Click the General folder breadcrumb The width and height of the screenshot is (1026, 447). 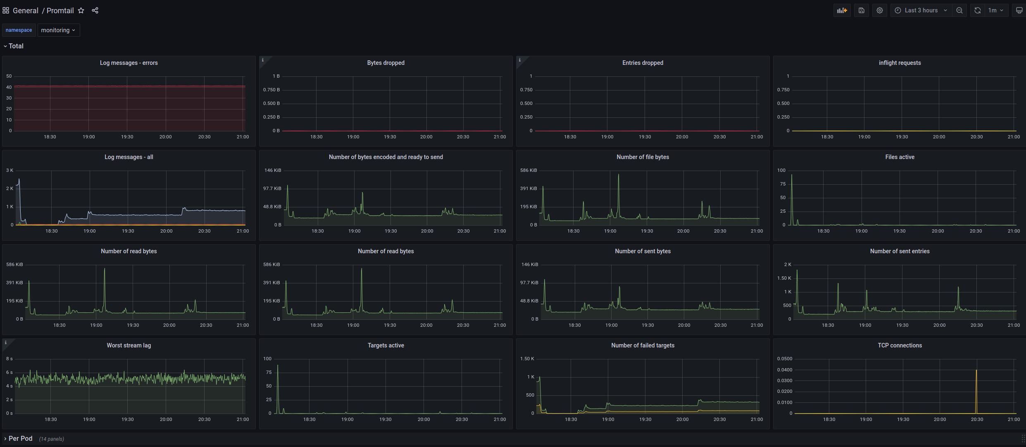coord(25,10)
